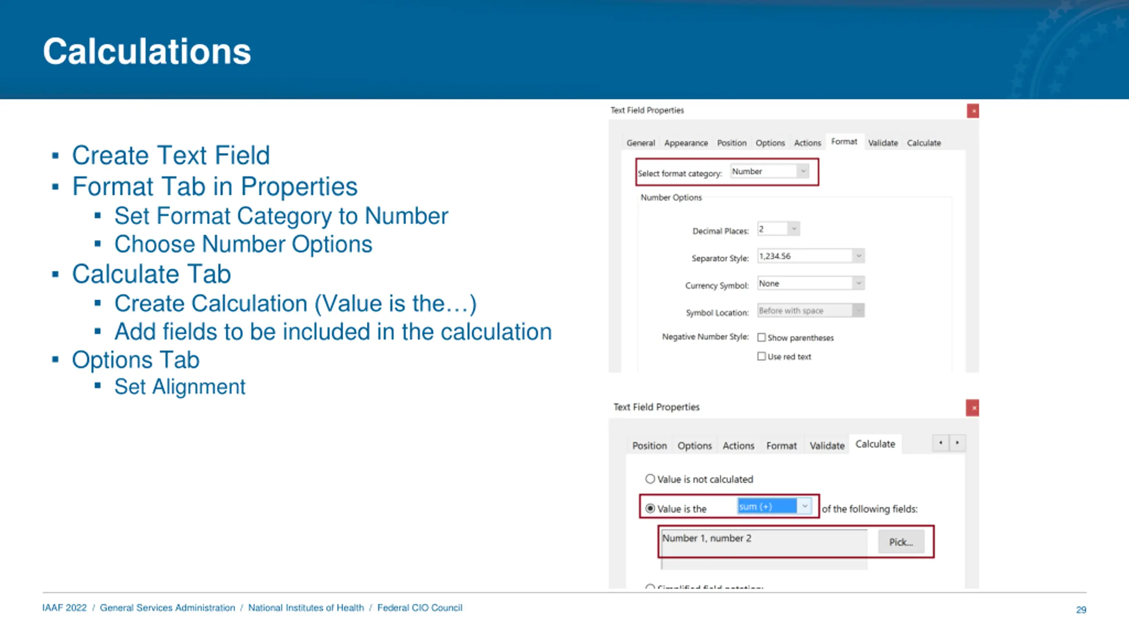1129x635 pixels.
Task: Click the Format Tab in Properties bullet
Action: 215,187
